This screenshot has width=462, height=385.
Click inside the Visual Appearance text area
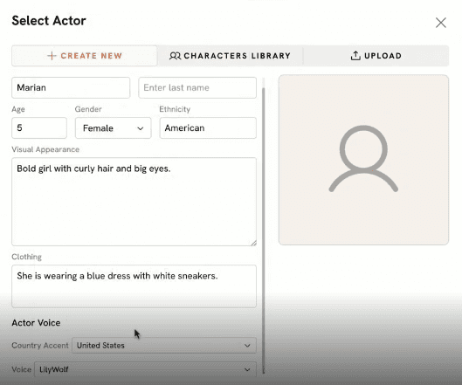coord(134,202)
